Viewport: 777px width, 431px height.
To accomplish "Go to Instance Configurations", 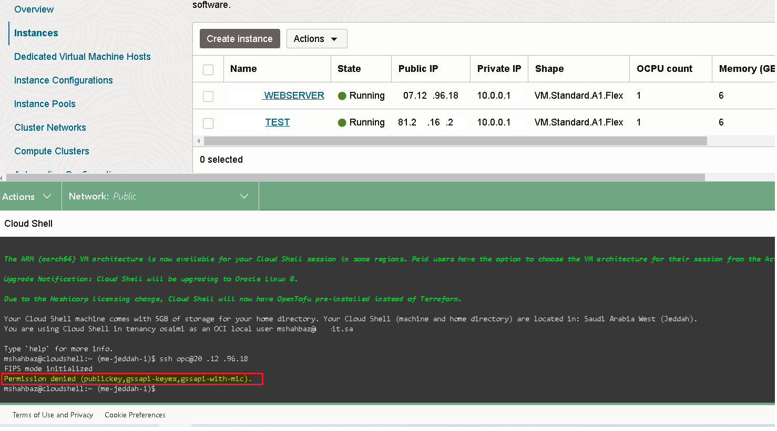I will tap(63, 80).
